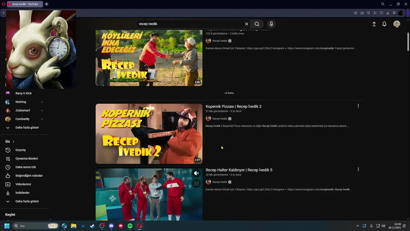Play the Recep Halter Kaldırıyor thumbnail preview
Viewport: 410px width, 231px height.
point(149,194)
